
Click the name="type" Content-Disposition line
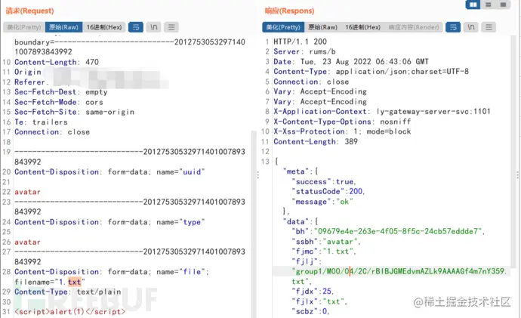tap(109, 222)
